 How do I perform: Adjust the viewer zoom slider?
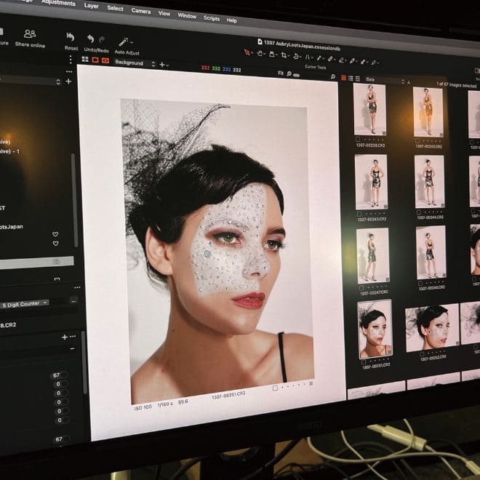(x=296, y=74)
